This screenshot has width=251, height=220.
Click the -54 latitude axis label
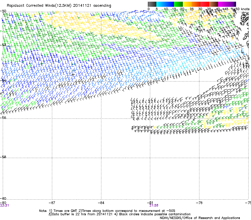click(3, 80)
